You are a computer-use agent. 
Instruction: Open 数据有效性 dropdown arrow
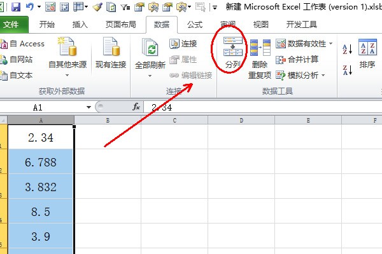point(330,44)
